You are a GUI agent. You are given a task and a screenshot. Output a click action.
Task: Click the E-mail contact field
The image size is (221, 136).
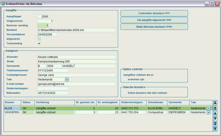(x=77, y=84)
